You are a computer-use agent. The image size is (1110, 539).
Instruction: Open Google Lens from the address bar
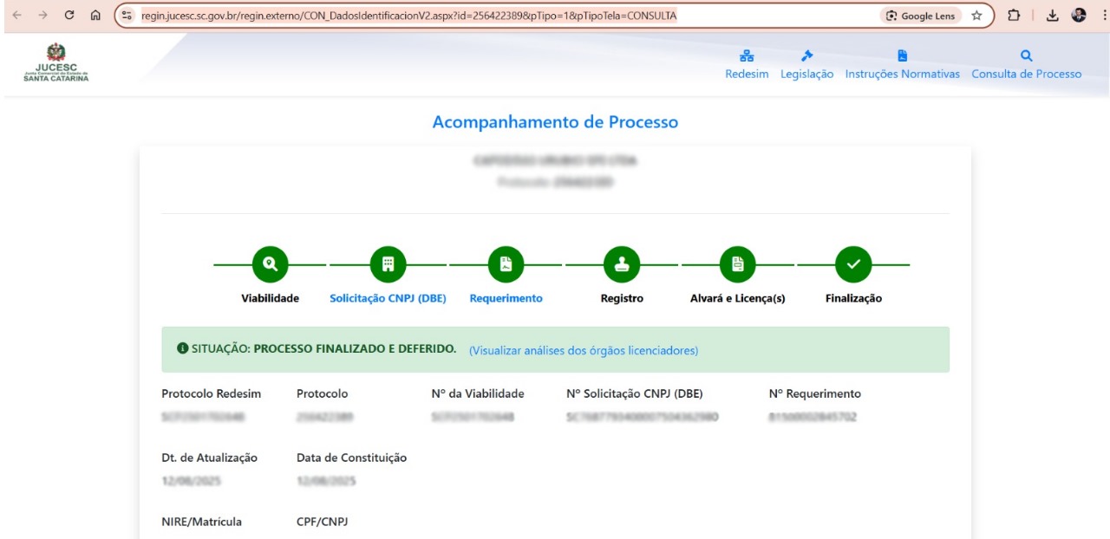pyautogui.click(x=921, y=16)
